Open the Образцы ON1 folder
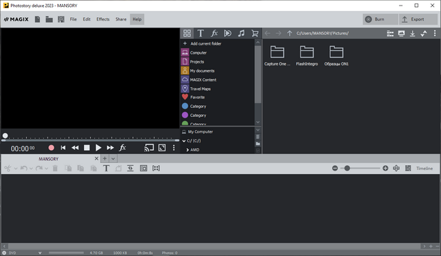The width and height of the screenshot is (441, 256). point(336,56)
